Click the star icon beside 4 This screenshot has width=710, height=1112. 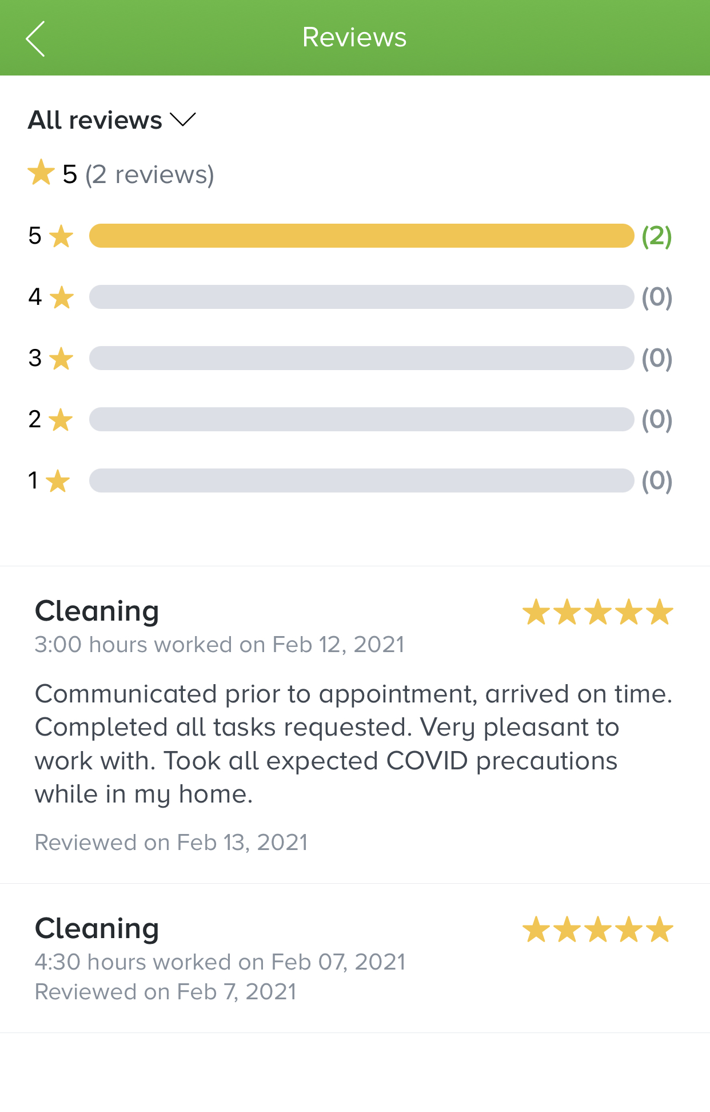pos(61,297)
